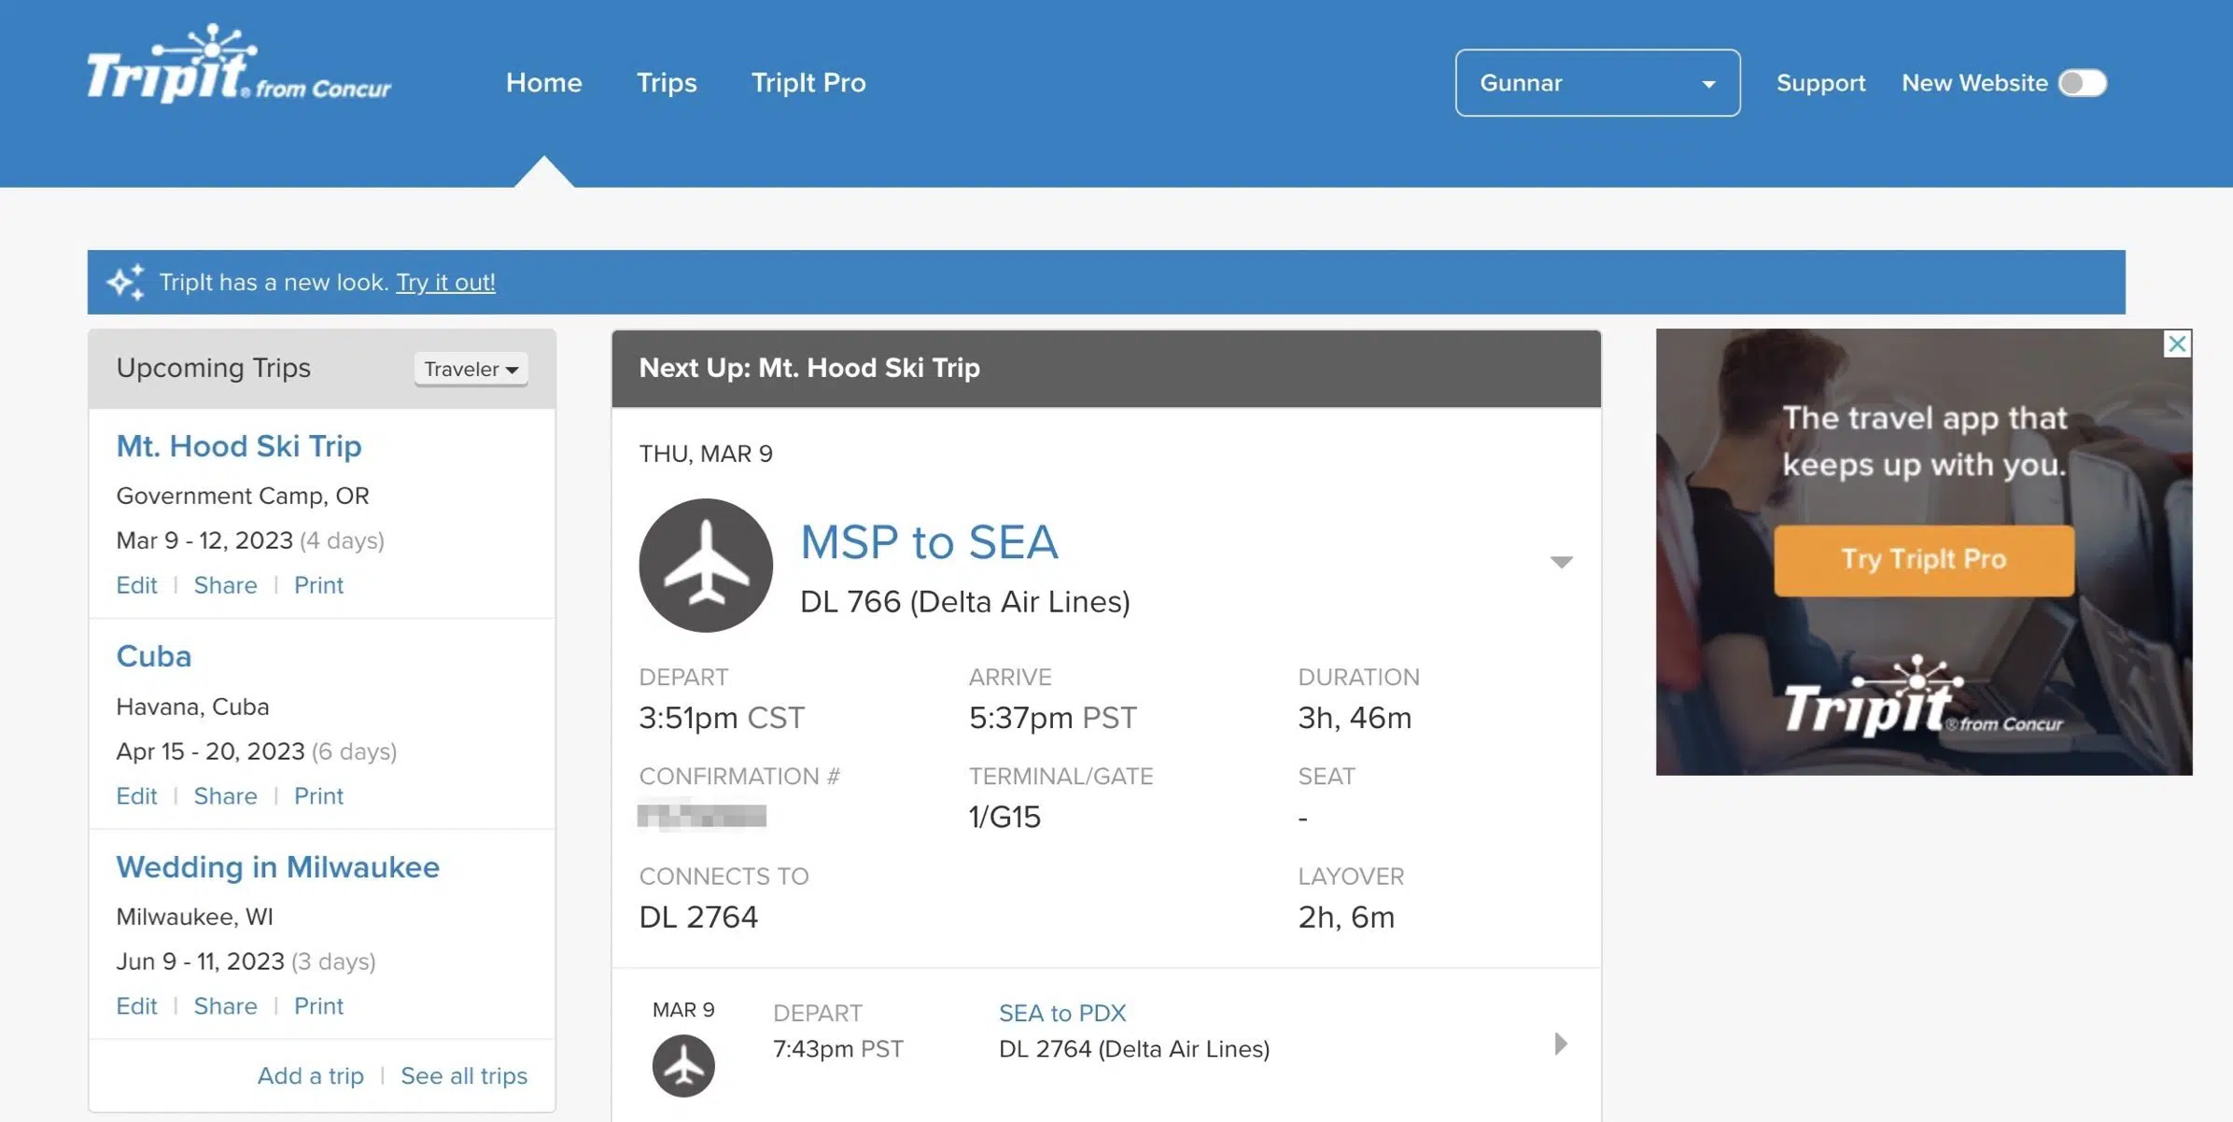Click the Share option for Cuba trip
The height and width of the screenshot is (1122, 2233).
pyautogui.click(x=225, y=794)
